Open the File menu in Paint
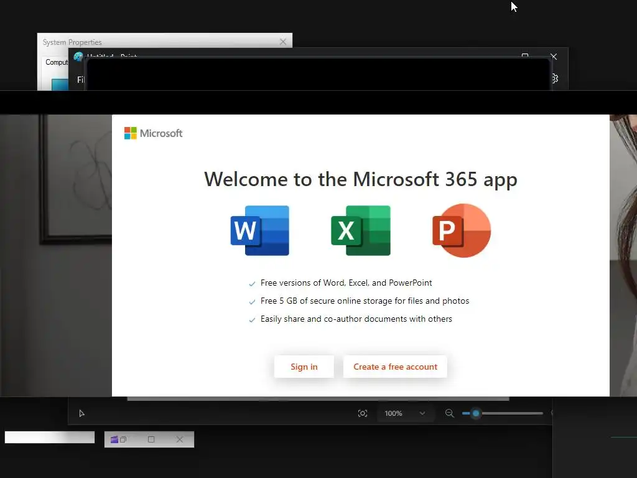Viewport: 637px width, 478px height. click(x=80, y=80)
